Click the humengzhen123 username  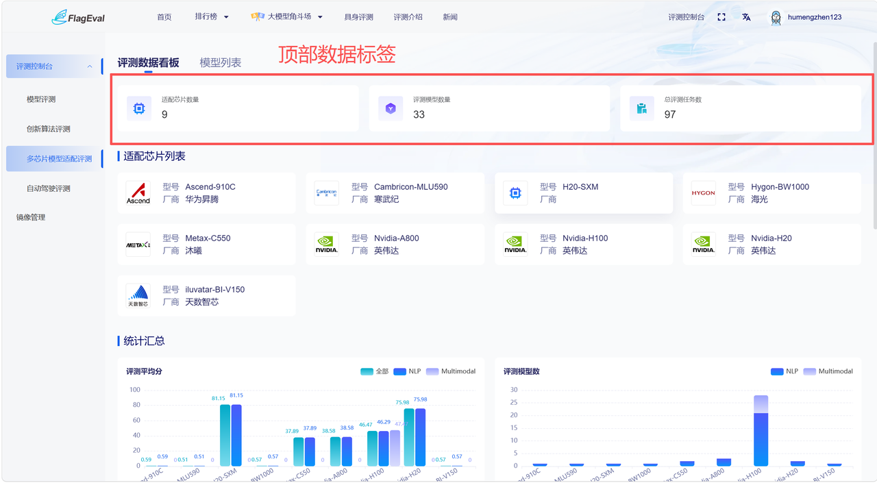[x=815, y=17]
